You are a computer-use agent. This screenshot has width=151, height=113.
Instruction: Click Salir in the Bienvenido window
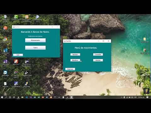click(x=18, y=55)
